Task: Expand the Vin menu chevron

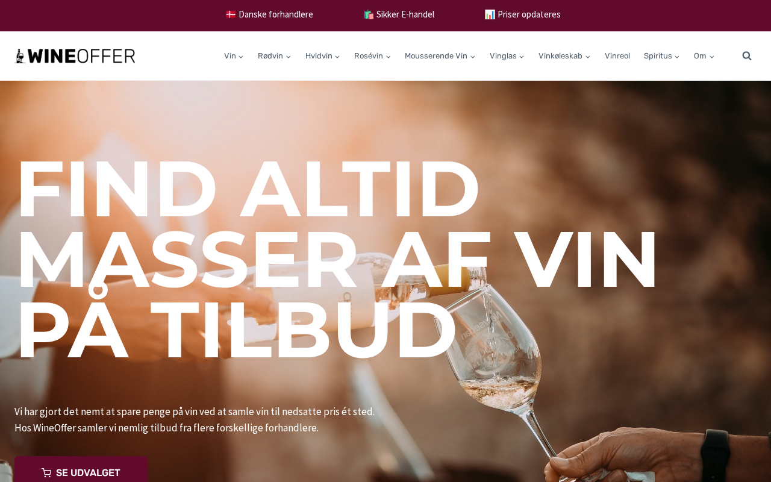Action: pyautogui.click(x=241, y=57)
